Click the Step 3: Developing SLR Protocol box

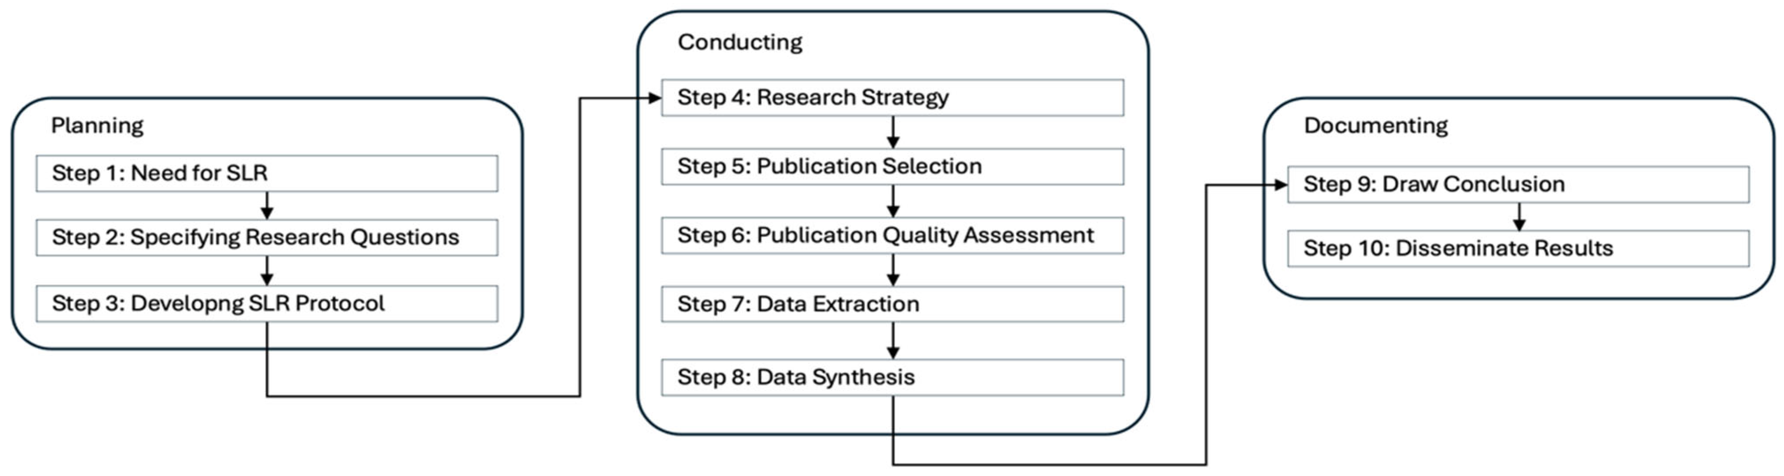267,304
